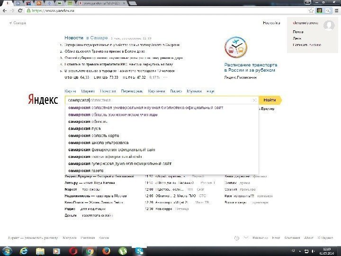341x256 pixels.
Task: Open the Почта mail link
Action: [298, 32]
